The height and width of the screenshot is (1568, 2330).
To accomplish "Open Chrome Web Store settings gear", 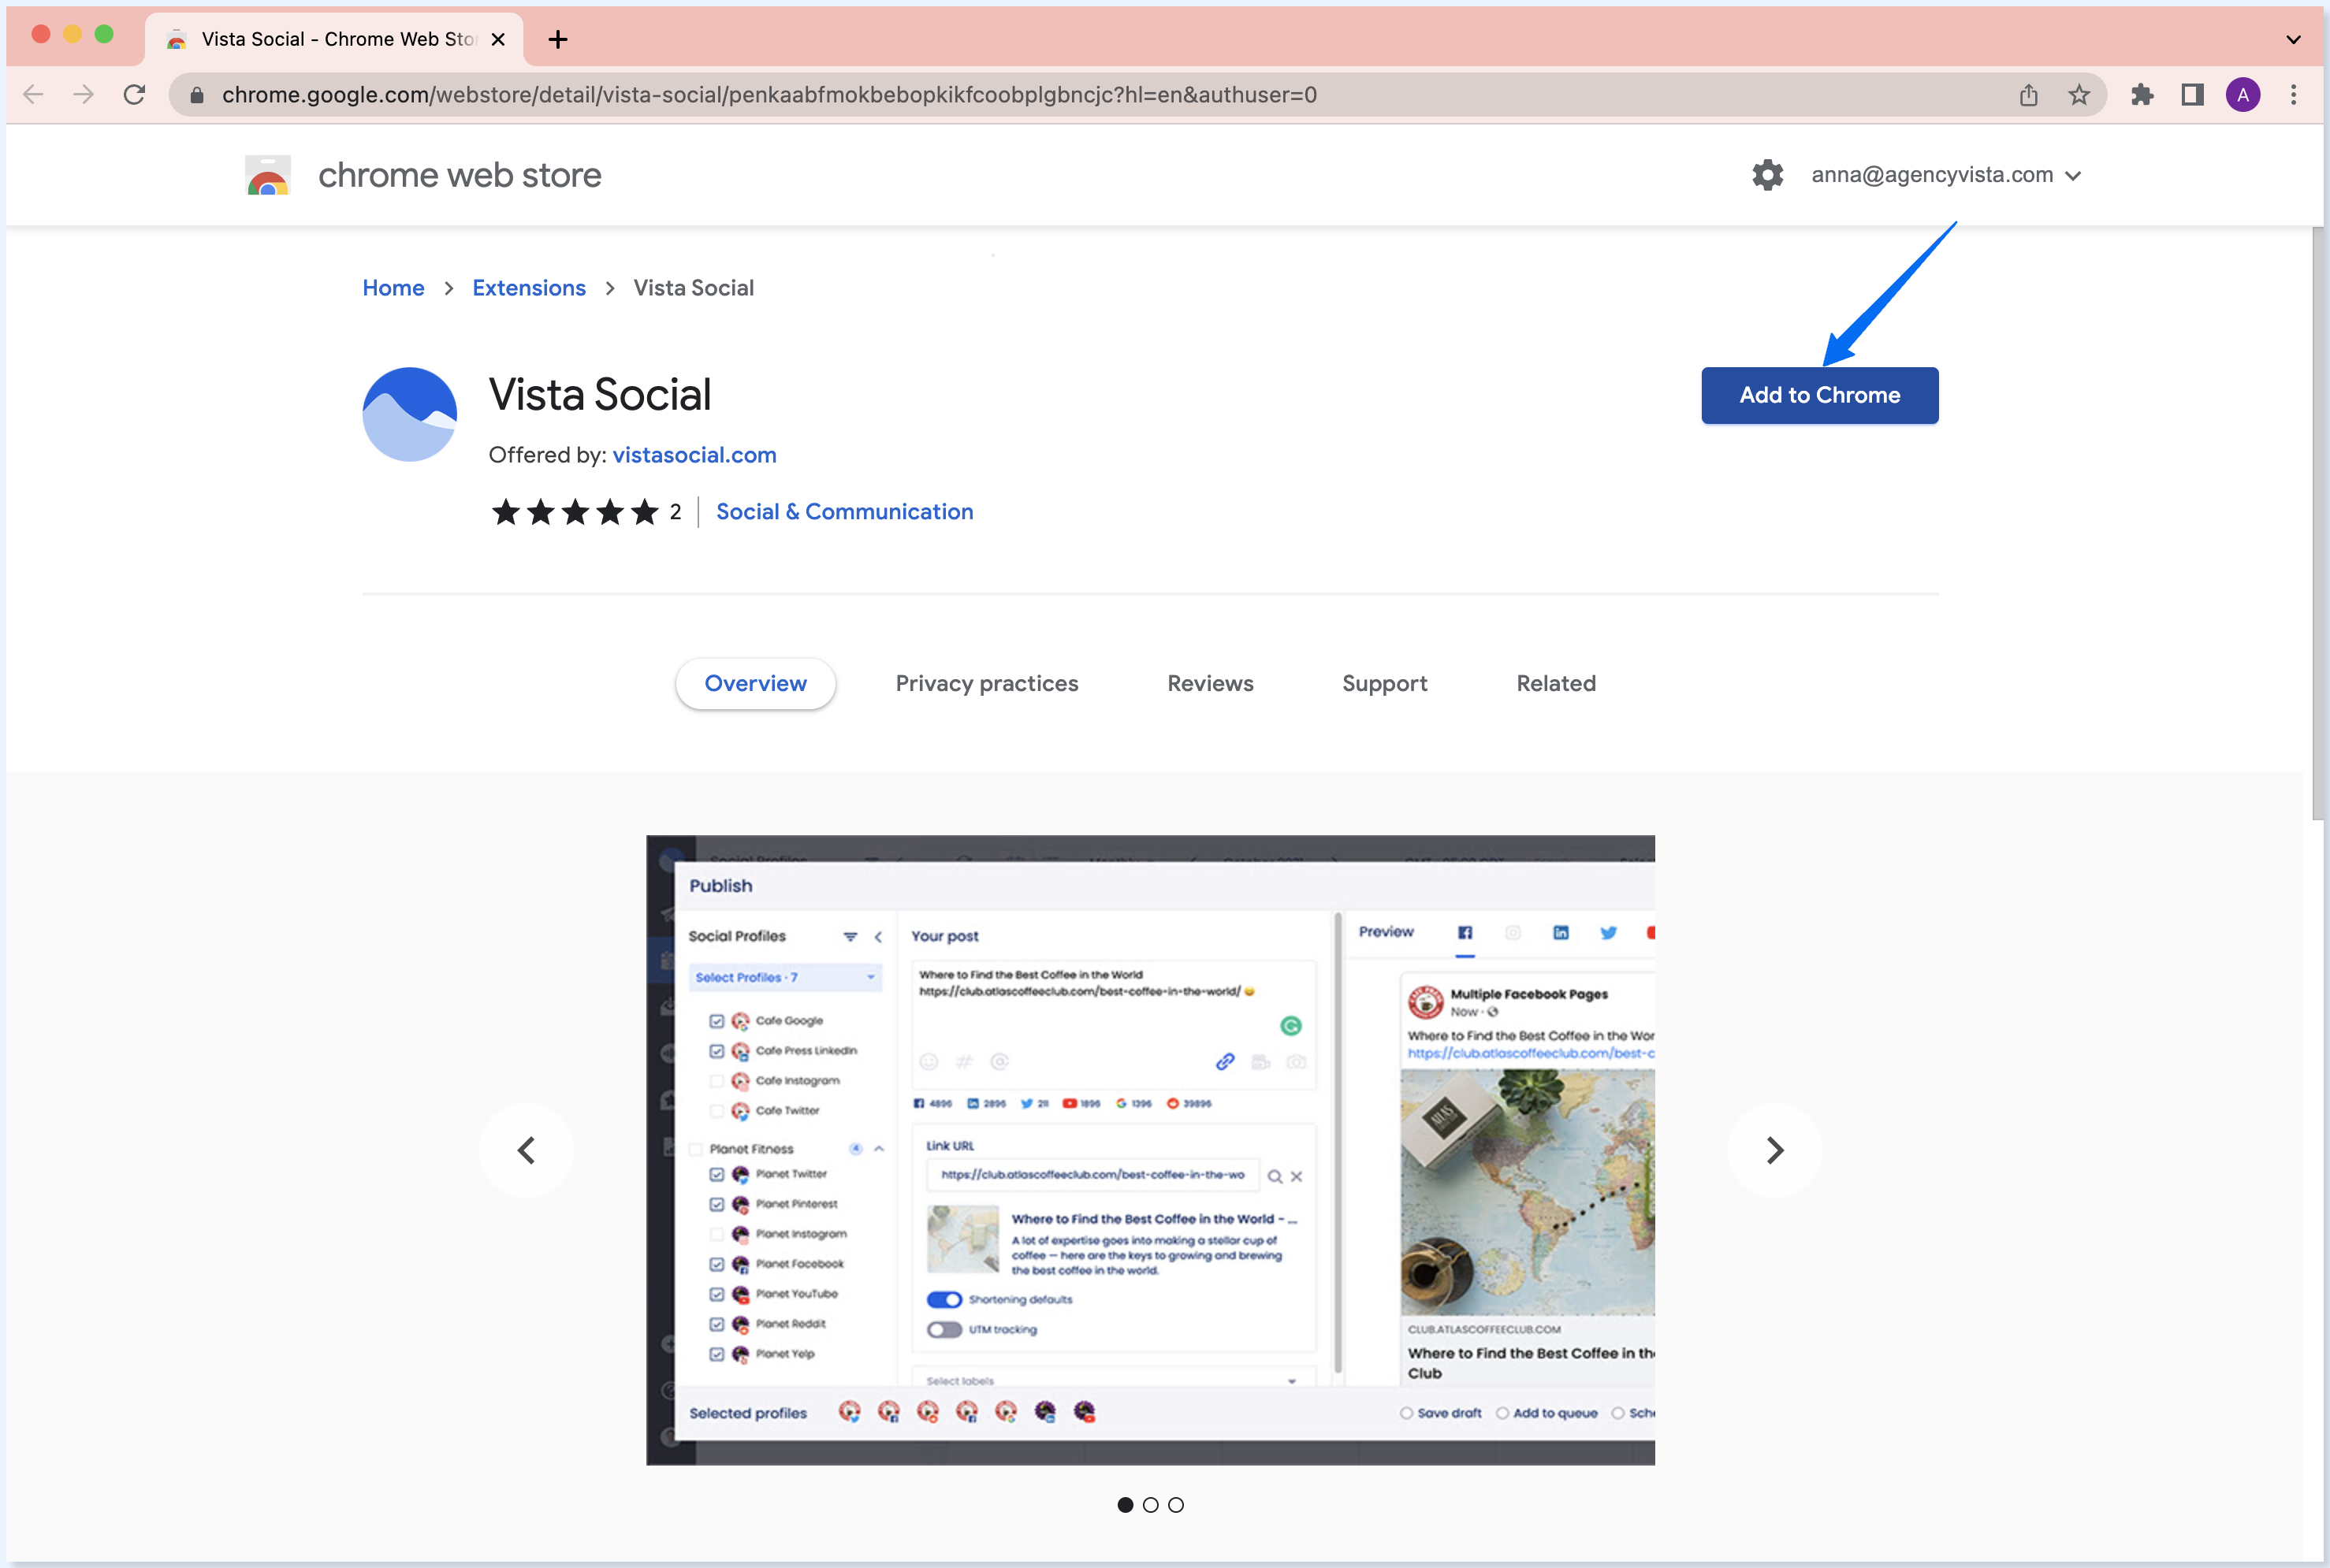I will click(1766, 175).
